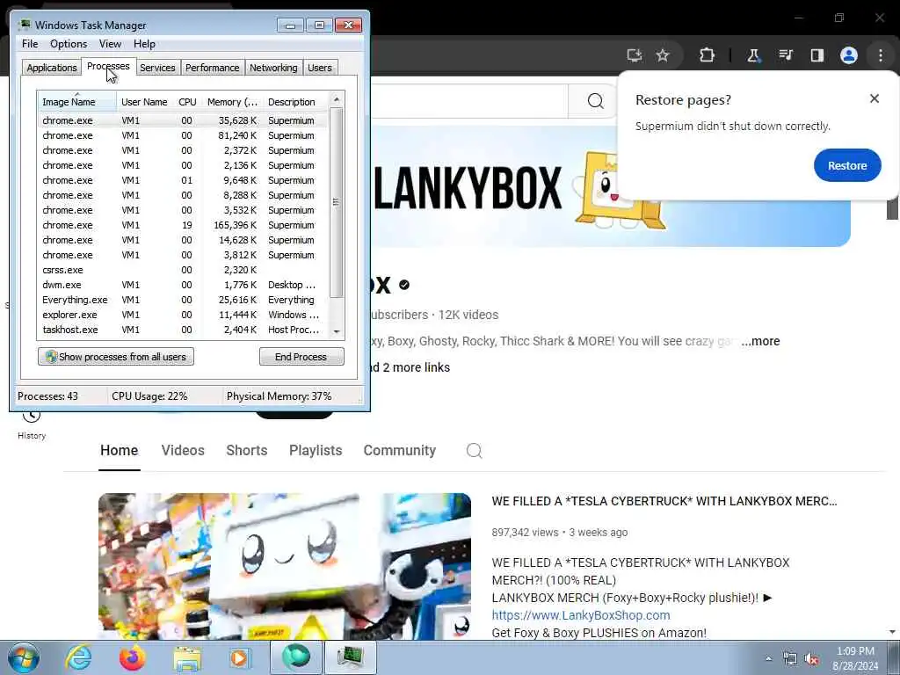Sort processes by User Name column
900x675 pixels.
[145, 102]
